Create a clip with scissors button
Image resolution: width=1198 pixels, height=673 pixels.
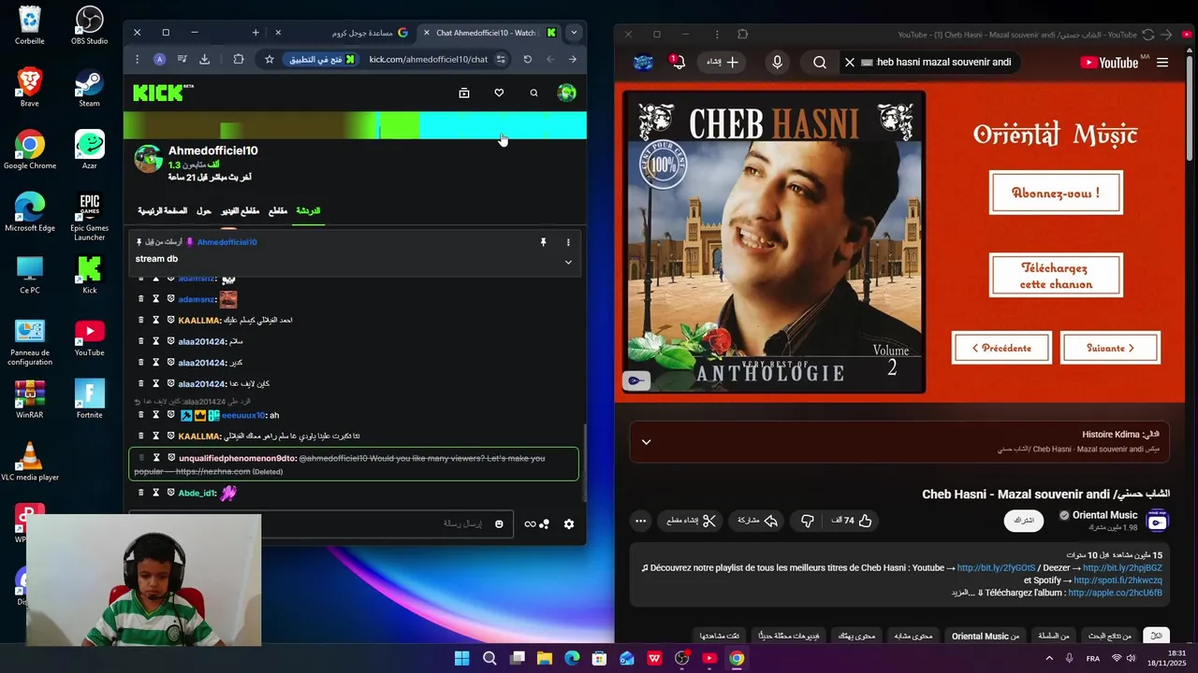pyautogui.click(x=691, y=521)
